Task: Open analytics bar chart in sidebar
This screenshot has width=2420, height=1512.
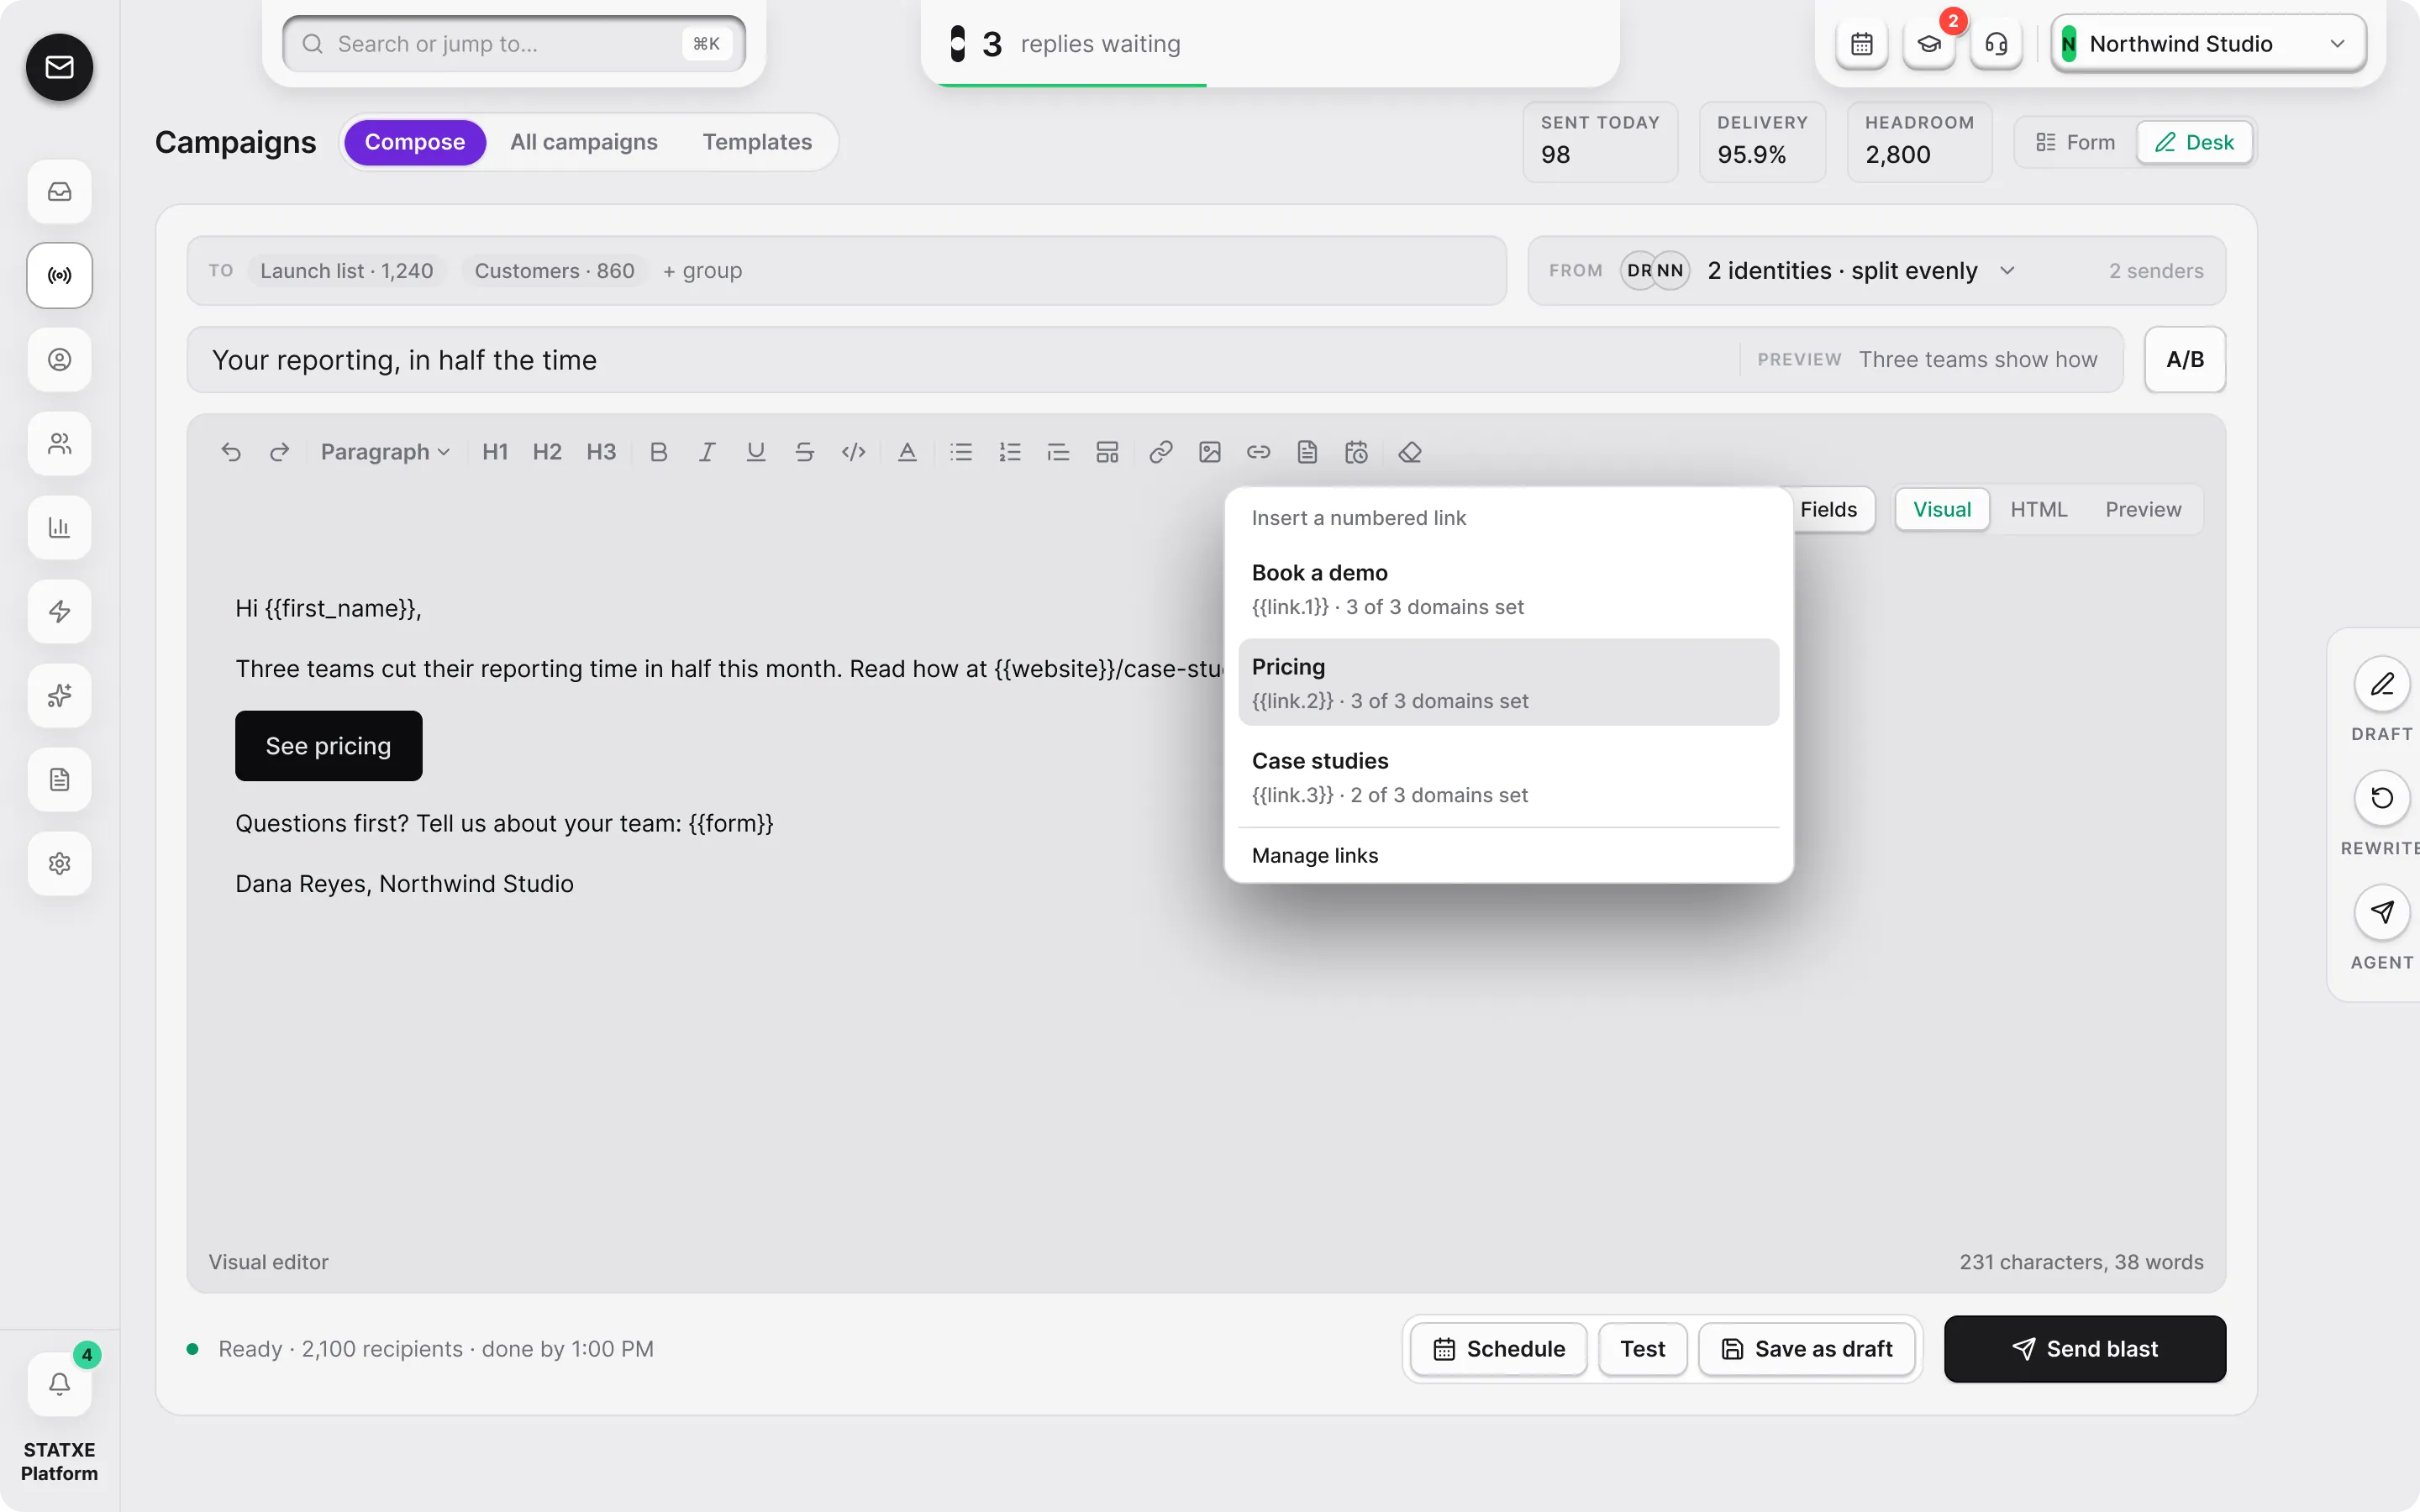Action: [x=60, y=527]
